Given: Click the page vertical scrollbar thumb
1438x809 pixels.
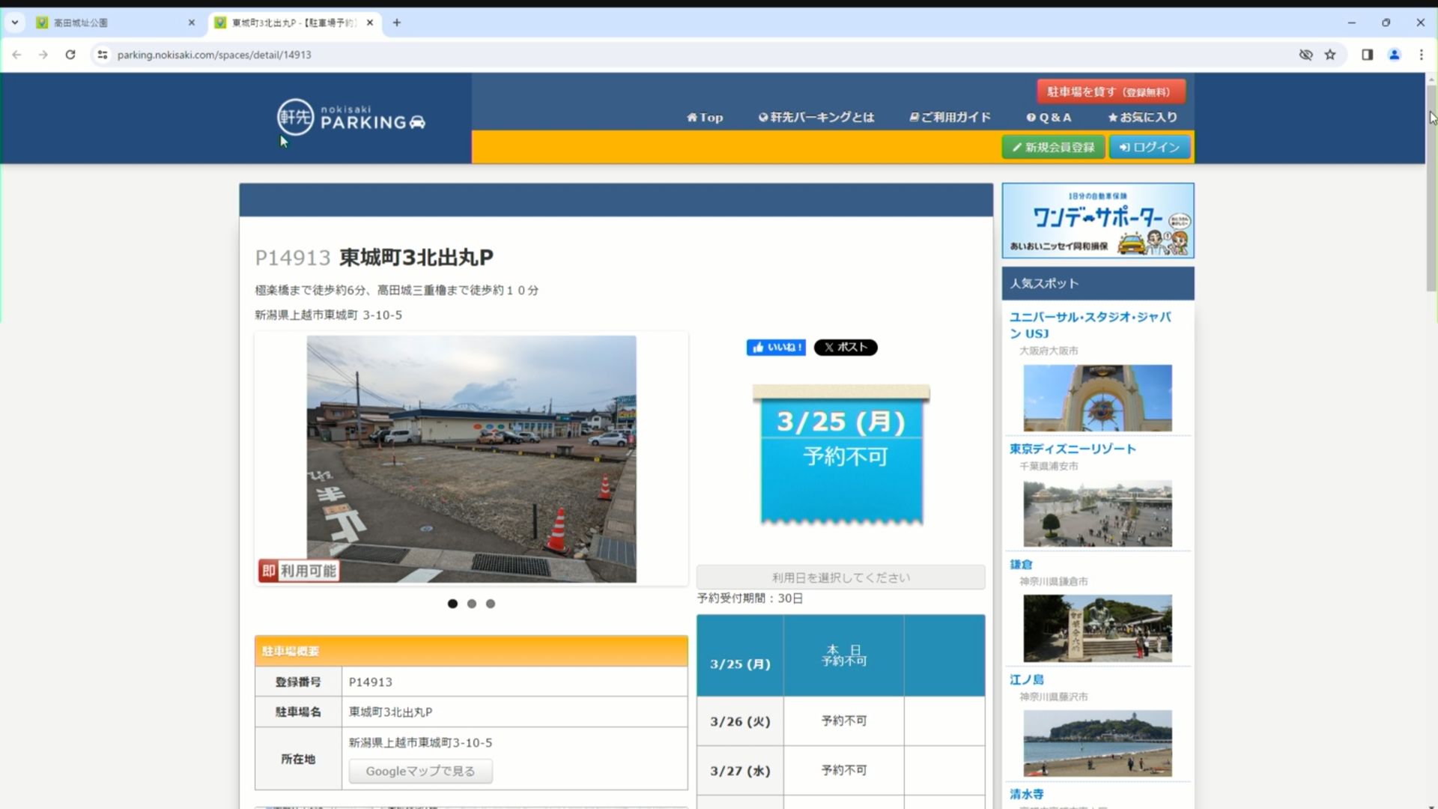Looking at the screenshot, I should pos(1431,187).
